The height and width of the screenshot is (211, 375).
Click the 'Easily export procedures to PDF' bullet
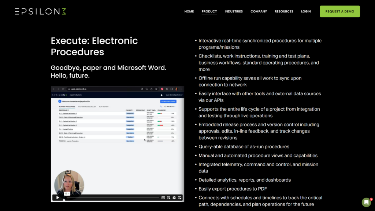pos(233,189)
